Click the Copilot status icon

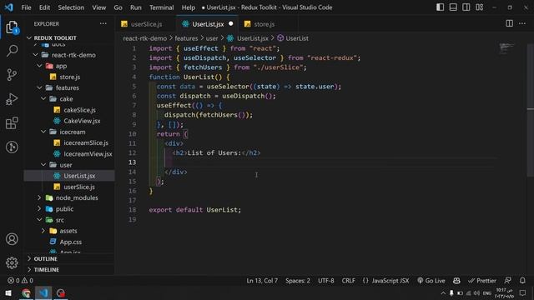click(456, 281)
